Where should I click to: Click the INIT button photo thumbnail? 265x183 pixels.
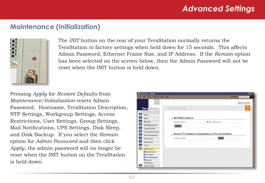[x=28, y=61]
